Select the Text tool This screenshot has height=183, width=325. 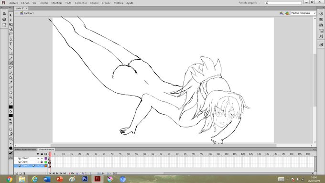11,44
